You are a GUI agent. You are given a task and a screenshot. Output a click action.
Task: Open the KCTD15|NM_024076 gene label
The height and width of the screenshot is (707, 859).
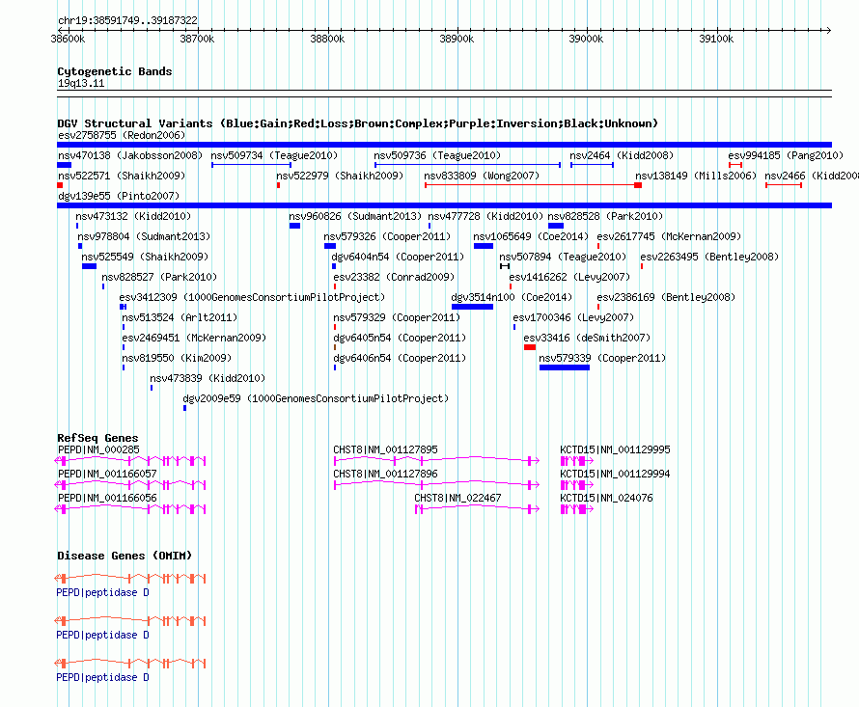[606, 498]
